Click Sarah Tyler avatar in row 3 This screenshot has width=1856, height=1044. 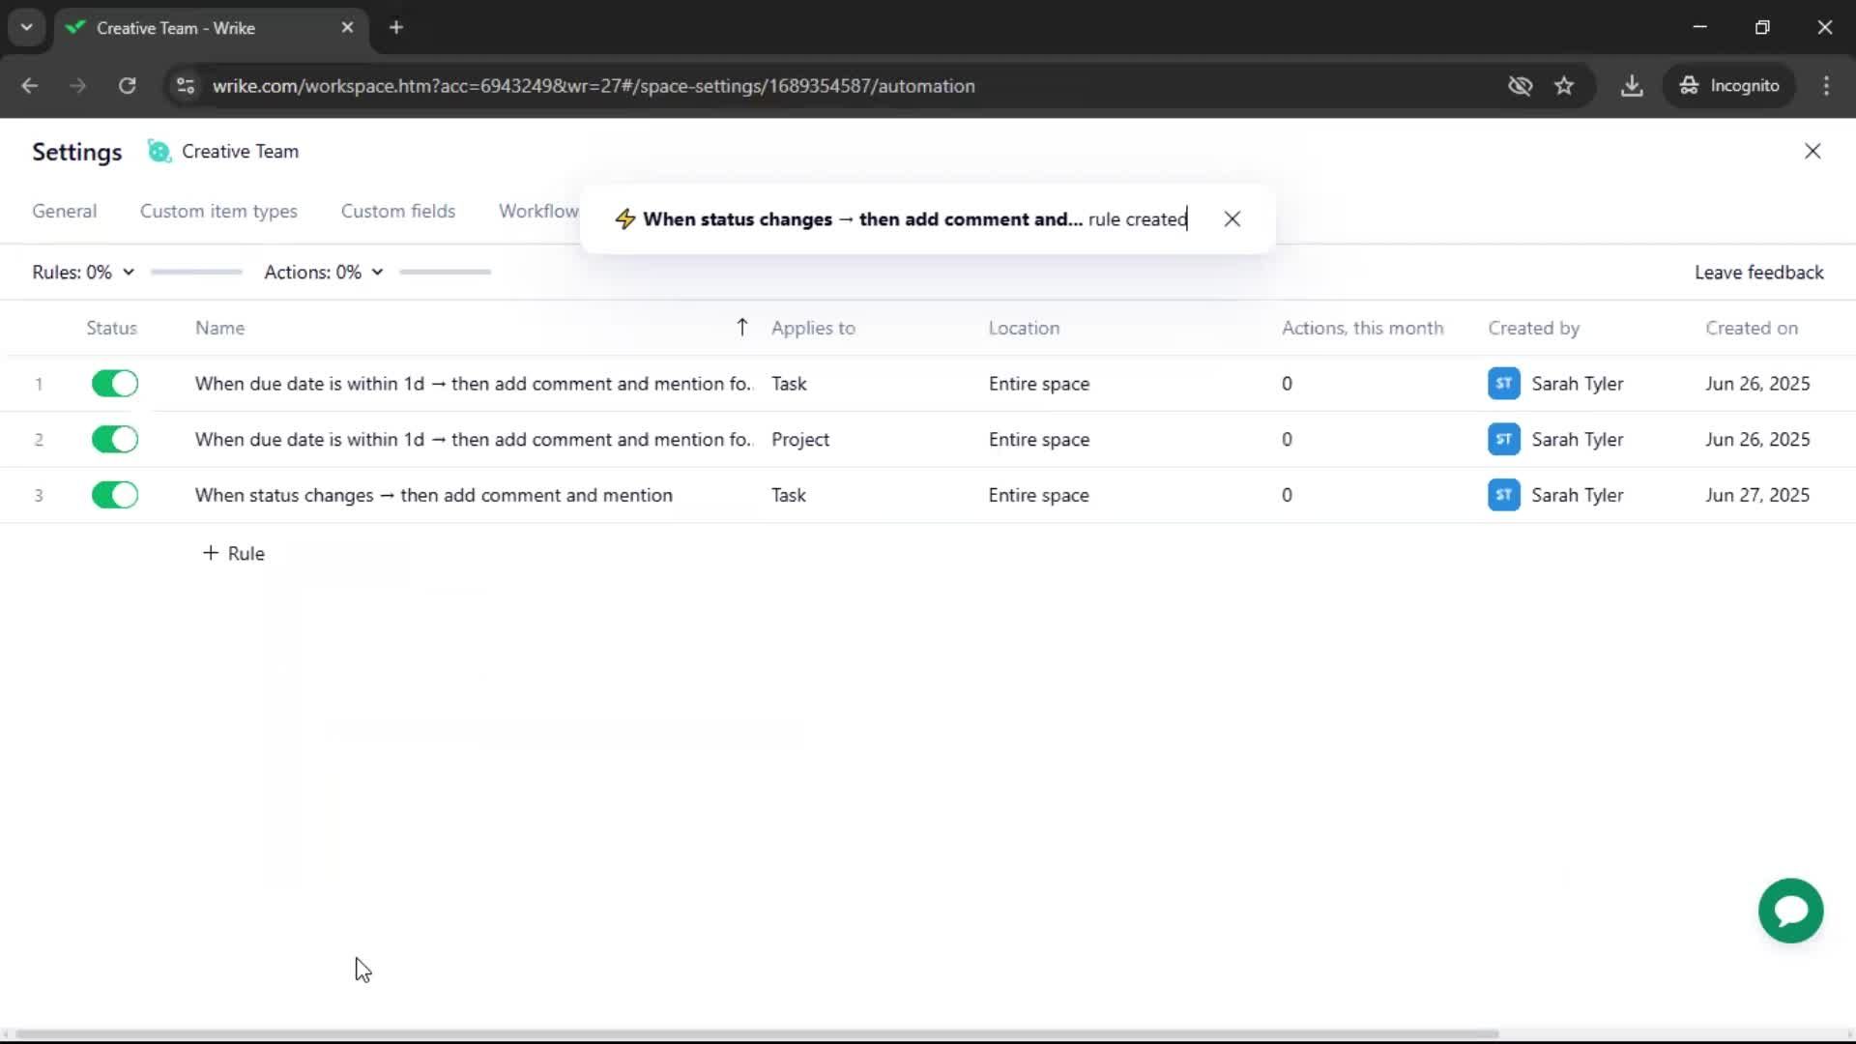[1503, 495]
